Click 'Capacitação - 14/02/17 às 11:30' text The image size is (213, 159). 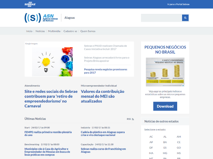[x=97, y=144]
